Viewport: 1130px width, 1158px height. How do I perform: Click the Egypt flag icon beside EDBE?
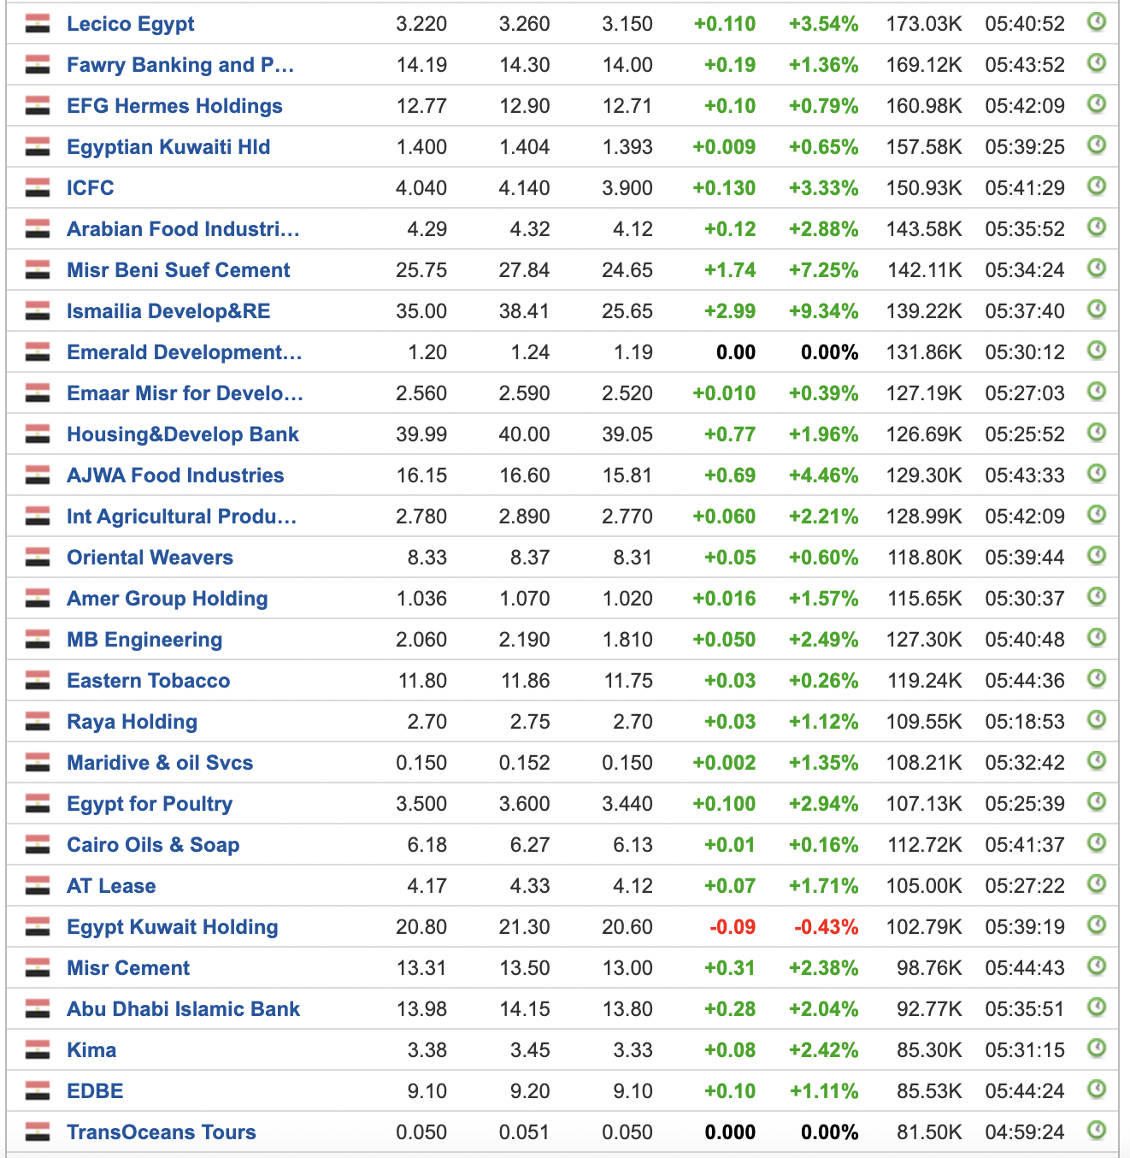pyautogui.click(x=38, y=1090)
